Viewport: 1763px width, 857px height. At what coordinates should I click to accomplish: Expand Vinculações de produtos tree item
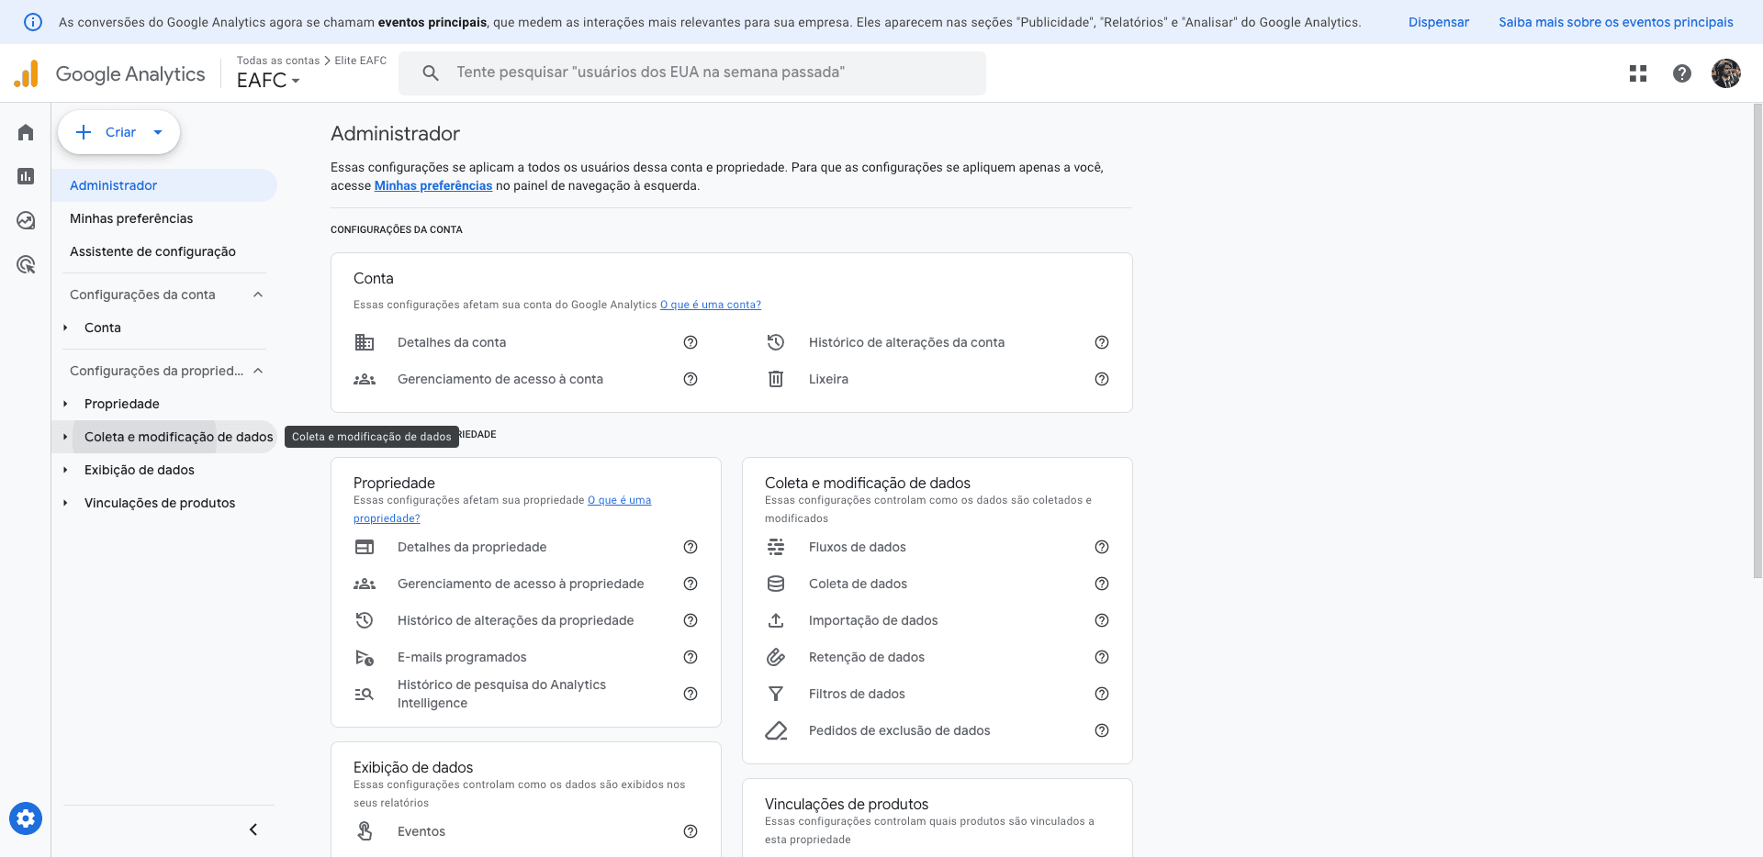(65, 503)
